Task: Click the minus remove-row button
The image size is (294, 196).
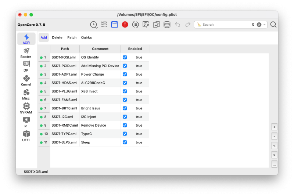Action: 274,136
